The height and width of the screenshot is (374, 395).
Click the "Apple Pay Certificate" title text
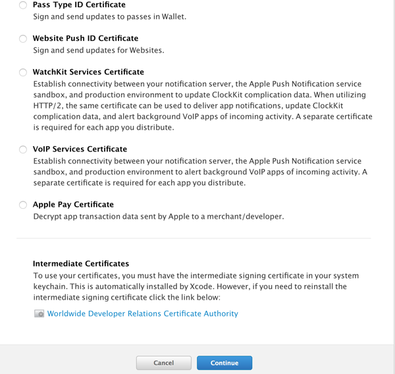pyautogui.click(x=73, y=204)
